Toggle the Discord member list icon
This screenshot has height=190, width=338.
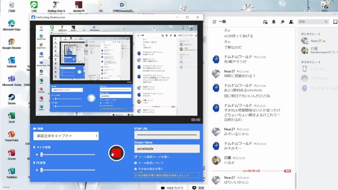pos(291,22)
